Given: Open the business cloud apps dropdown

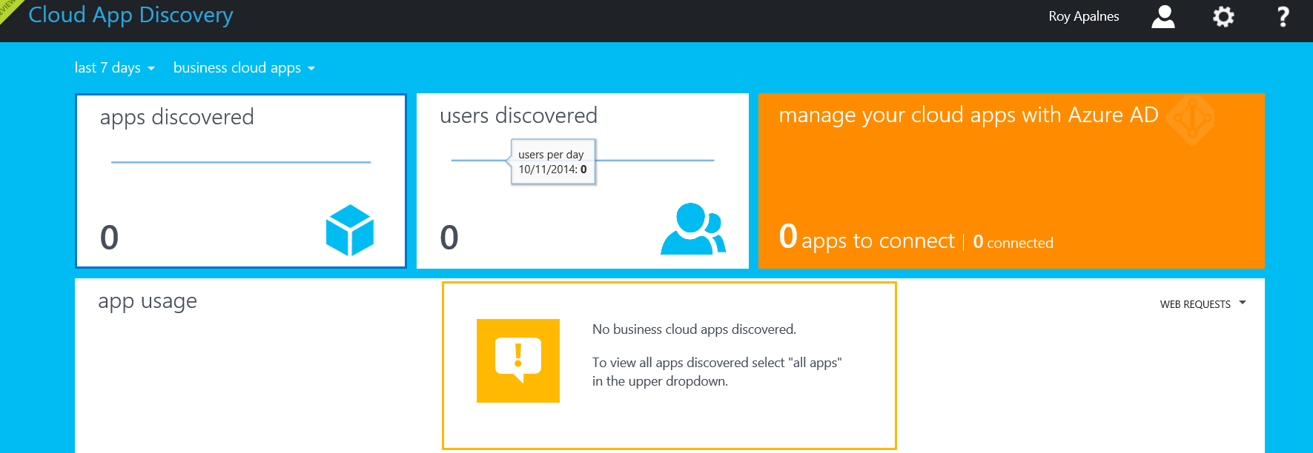Looking at the screenshot, I should click(244, 68).
